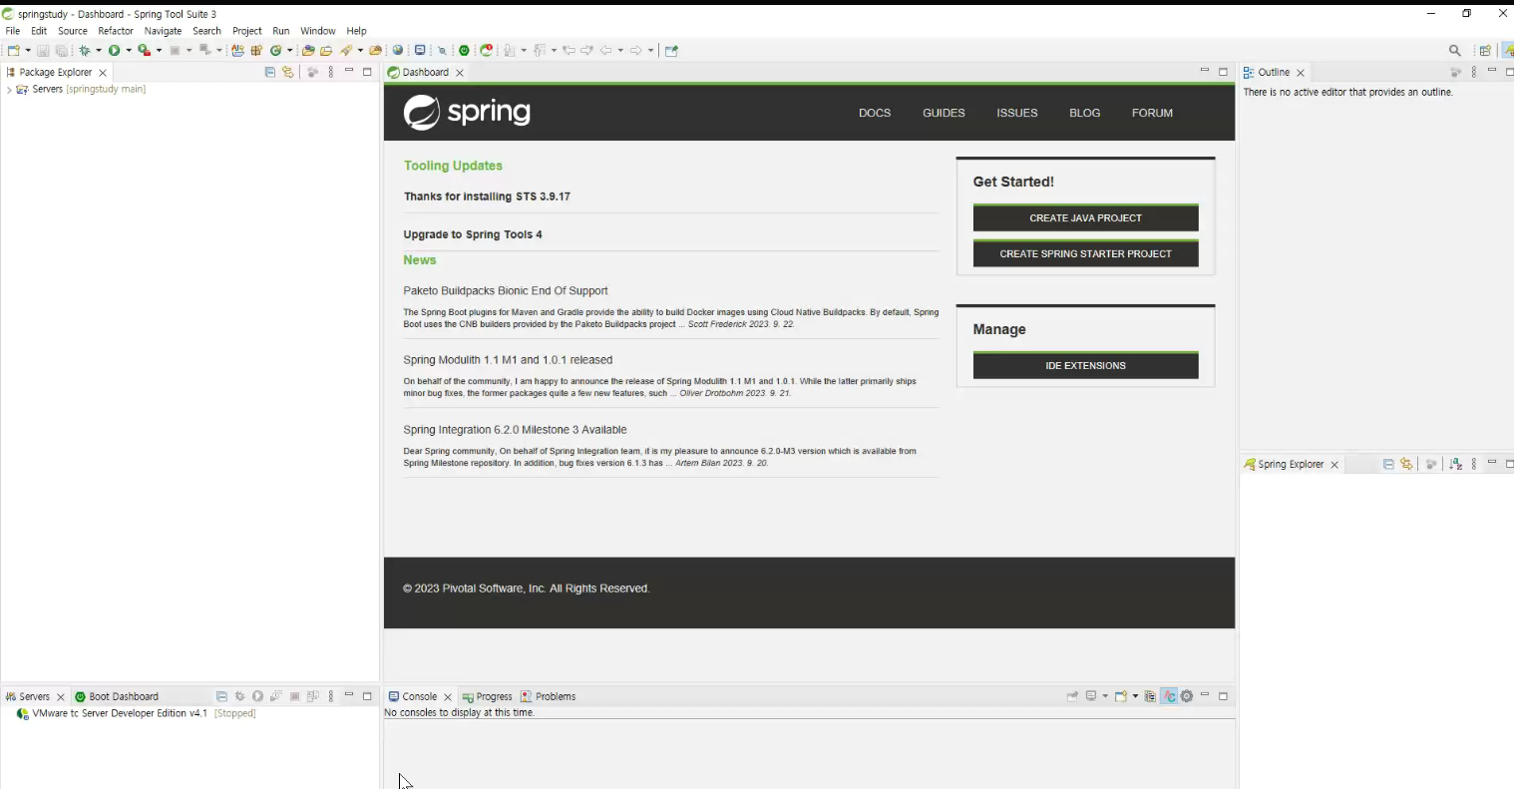
Task: Open the external tools dropdown arrow
Action: (159, 50)
